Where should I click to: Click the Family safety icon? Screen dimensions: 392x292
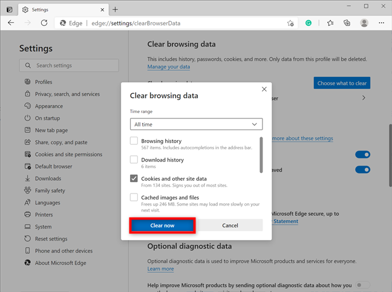tap(27, 190)
